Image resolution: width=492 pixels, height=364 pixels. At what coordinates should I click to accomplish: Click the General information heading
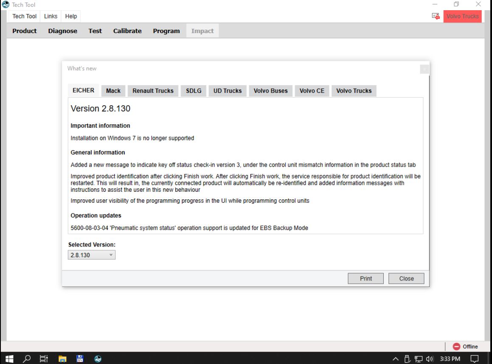(98, 152)
